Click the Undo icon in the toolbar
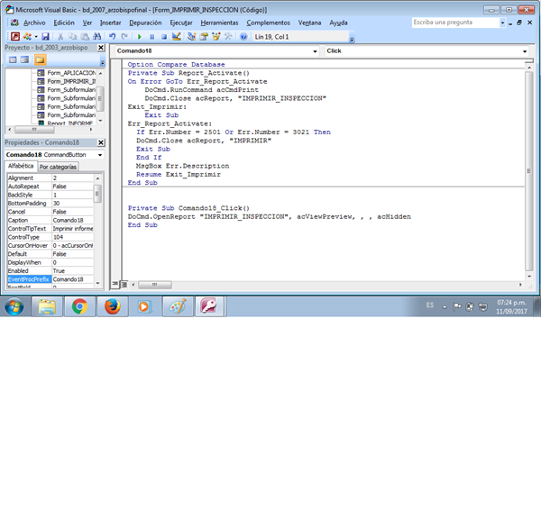The width and height of the screenshot is (541, 528). pos(113,37)
